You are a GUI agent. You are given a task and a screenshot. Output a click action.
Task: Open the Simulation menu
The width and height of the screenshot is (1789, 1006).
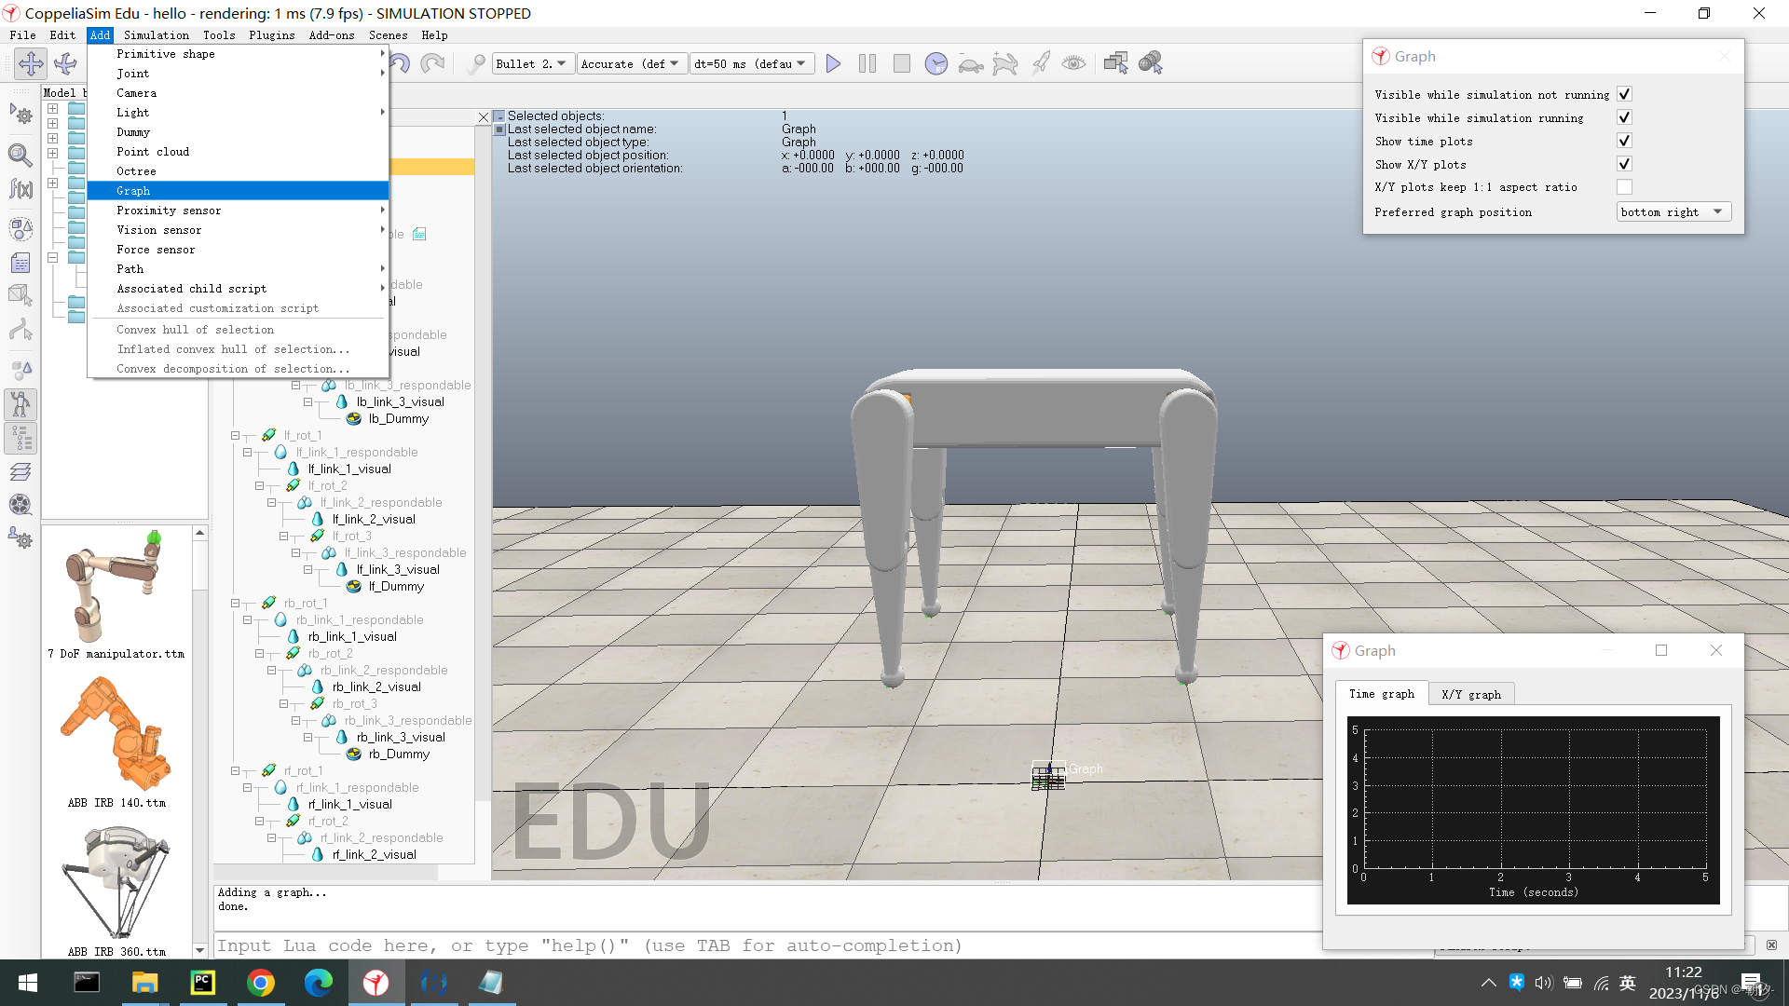(x=156, y=34)
